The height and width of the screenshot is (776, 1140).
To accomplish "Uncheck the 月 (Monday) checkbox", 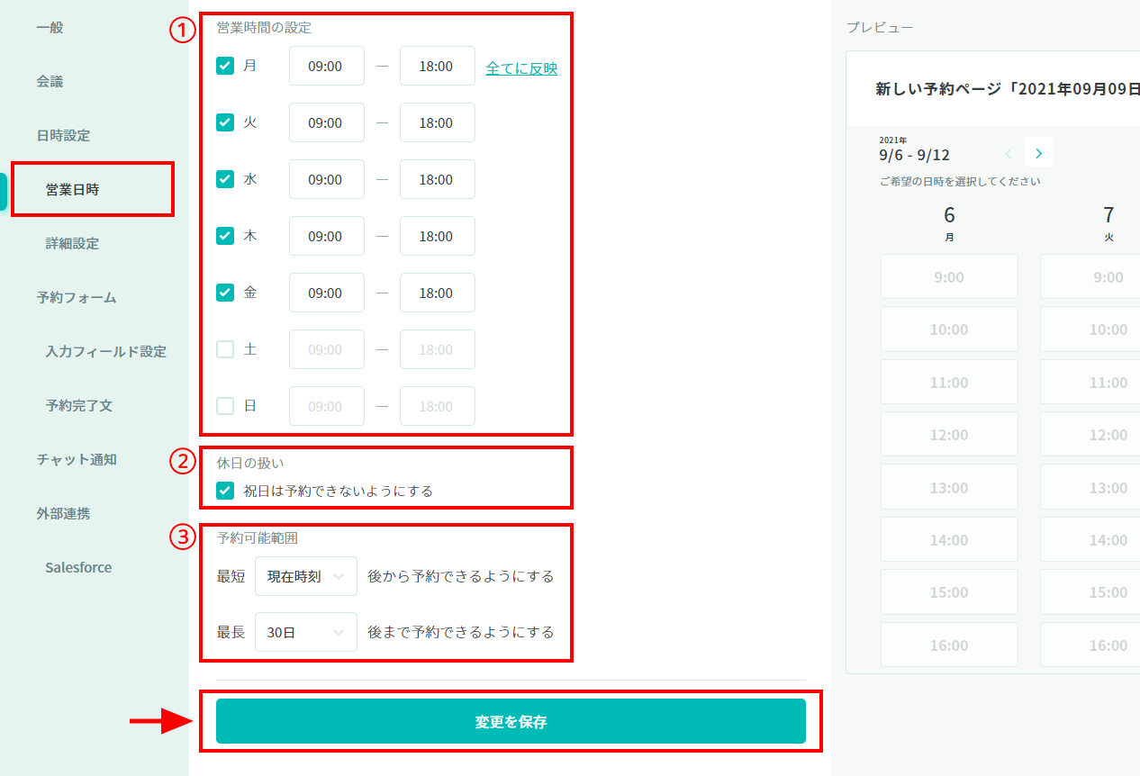I will pyautogui.click(x=225, y=66).
